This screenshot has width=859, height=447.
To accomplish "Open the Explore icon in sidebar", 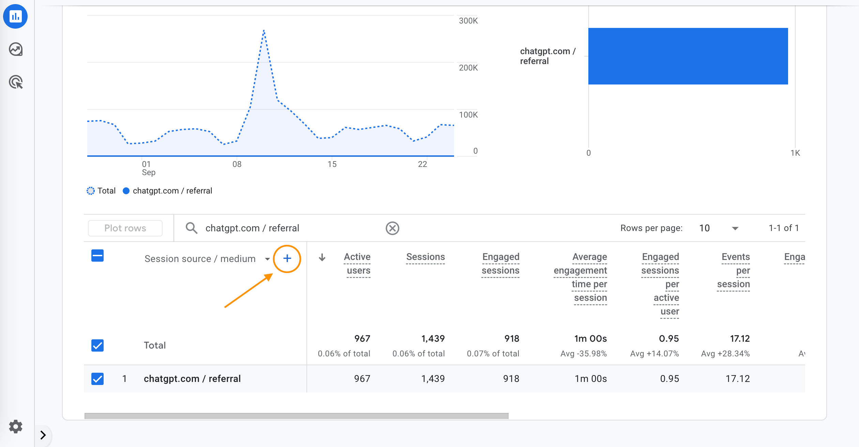I will pyautogui.click(x=16, y=49).
